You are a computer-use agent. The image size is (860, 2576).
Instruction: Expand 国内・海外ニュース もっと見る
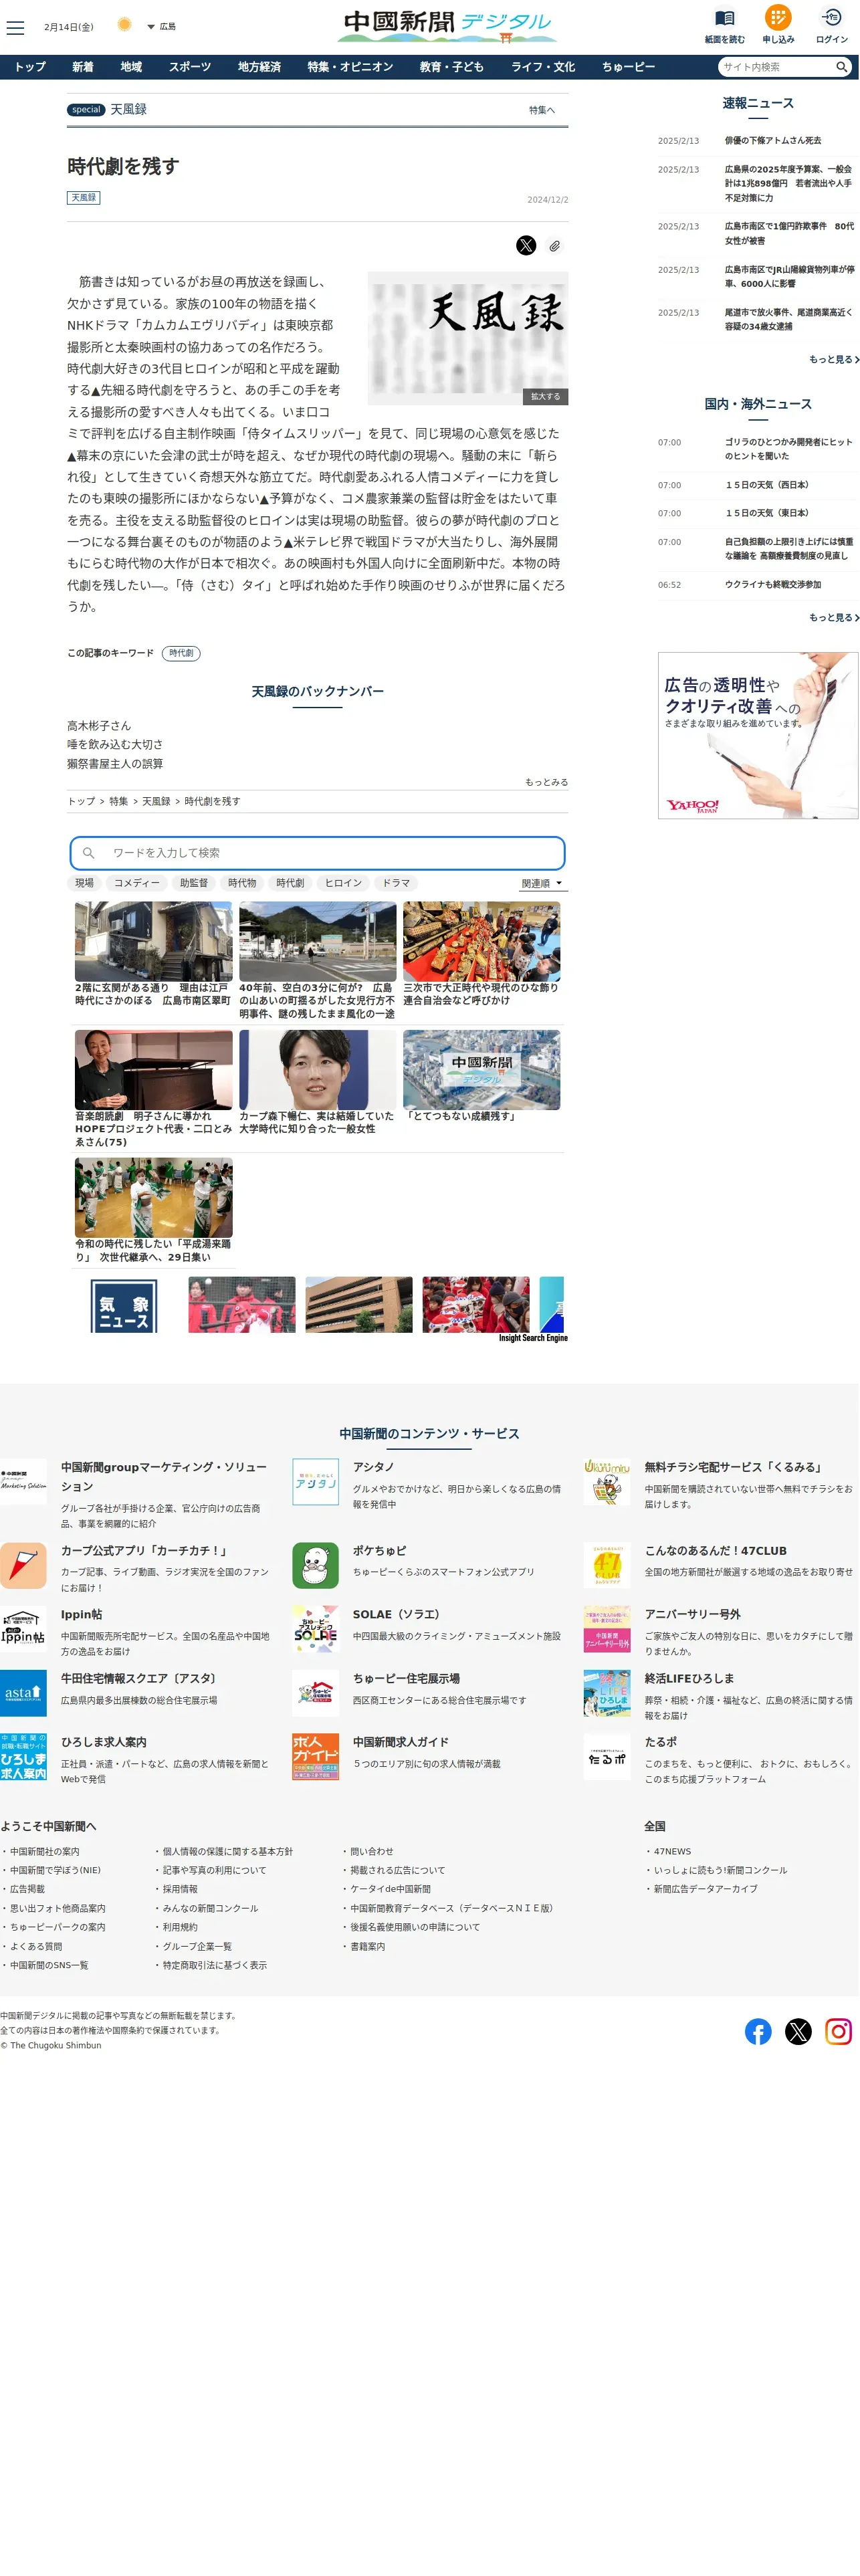(833, 618)
